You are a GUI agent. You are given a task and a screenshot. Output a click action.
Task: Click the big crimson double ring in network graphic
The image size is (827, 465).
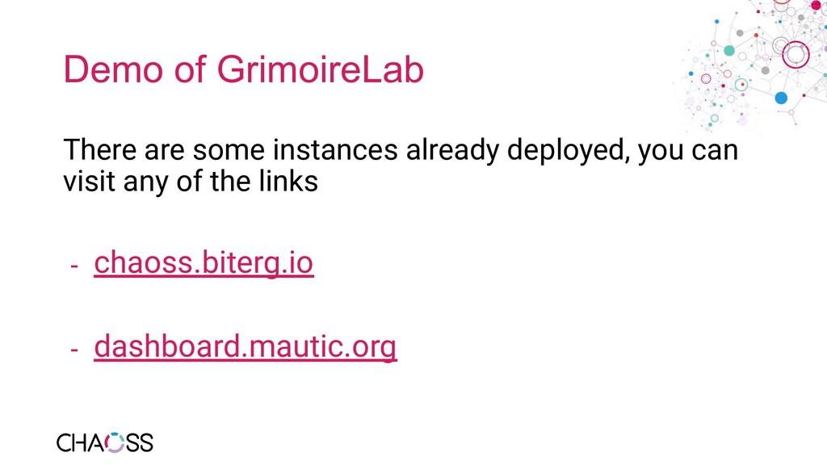pos(796,54)
